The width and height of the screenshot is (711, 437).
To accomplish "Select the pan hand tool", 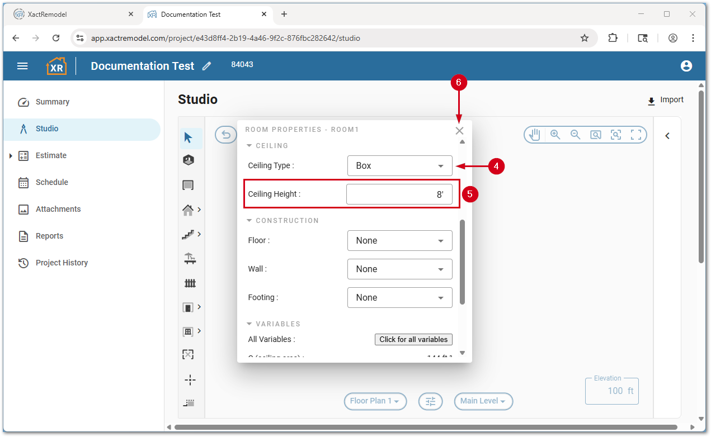I will pyautogui.click(x=533, y=134).
